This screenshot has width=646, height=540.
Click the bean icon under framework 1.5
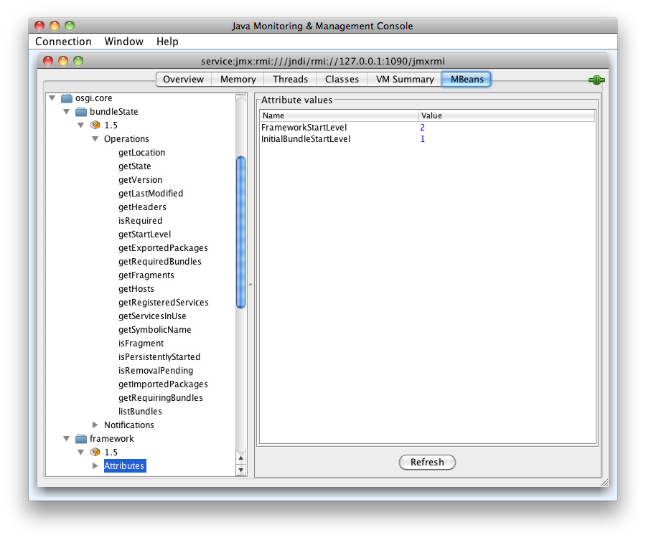pyautogui.click(x=95, y=452)
